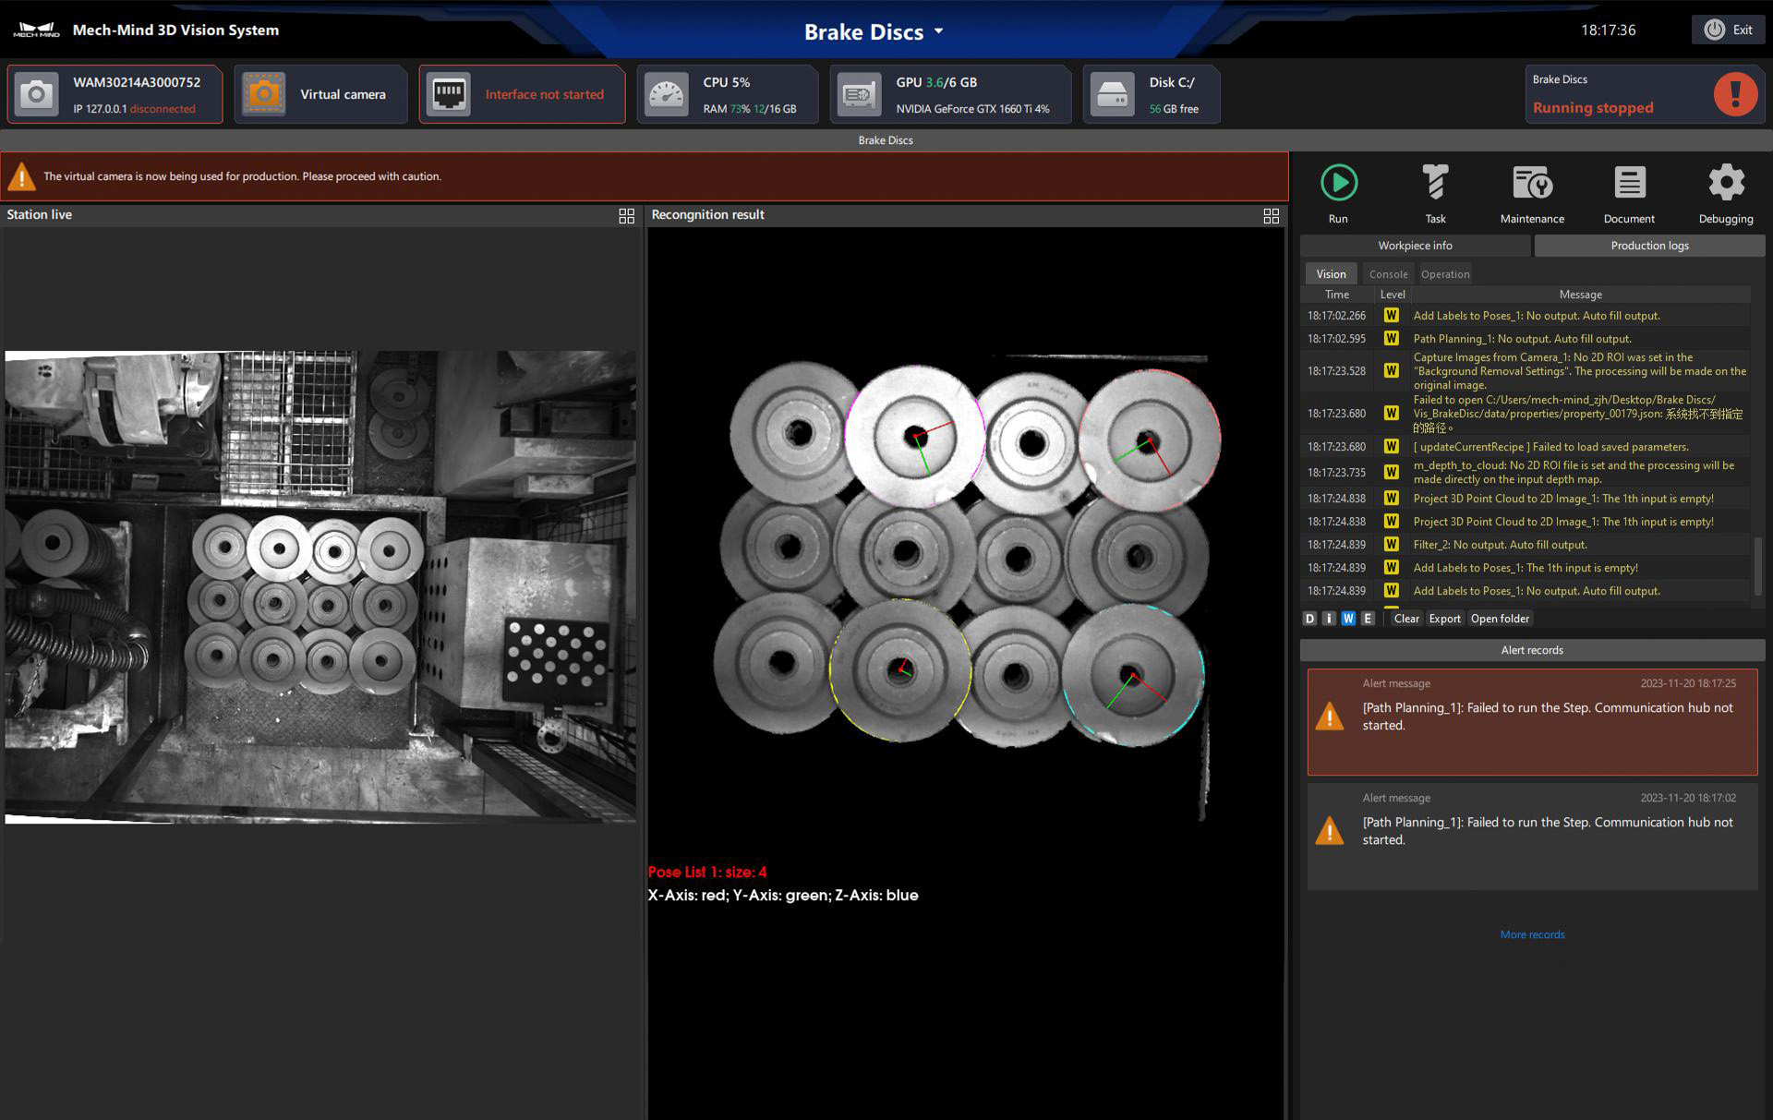1773x1120 pixels.
Task: Click the red Running stopped alert icon
Action: pyautogui.click(x=1735, y=94)
